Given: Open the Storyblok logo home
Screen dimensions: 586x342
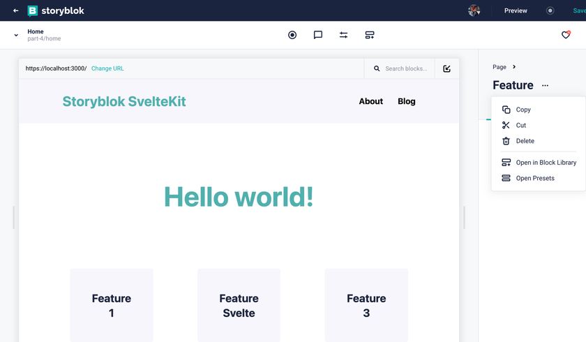Looking at the screenshot, I should [56, 11].
